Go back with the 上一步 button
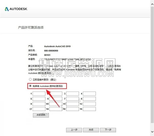Image resolution: width=154 pixels, height=136 pixels. 74,130
